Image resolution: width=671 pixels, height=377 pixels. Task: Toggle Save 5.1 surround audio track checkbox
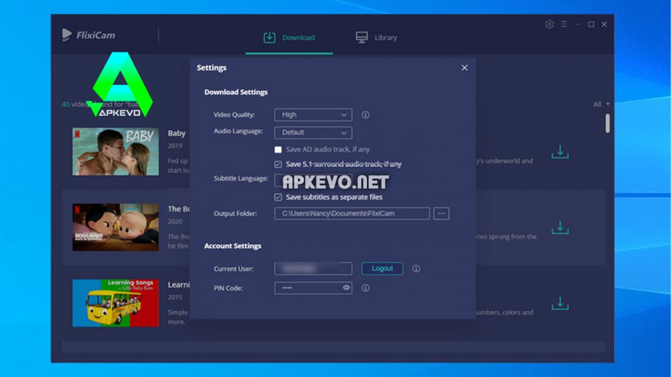point(278,164)
